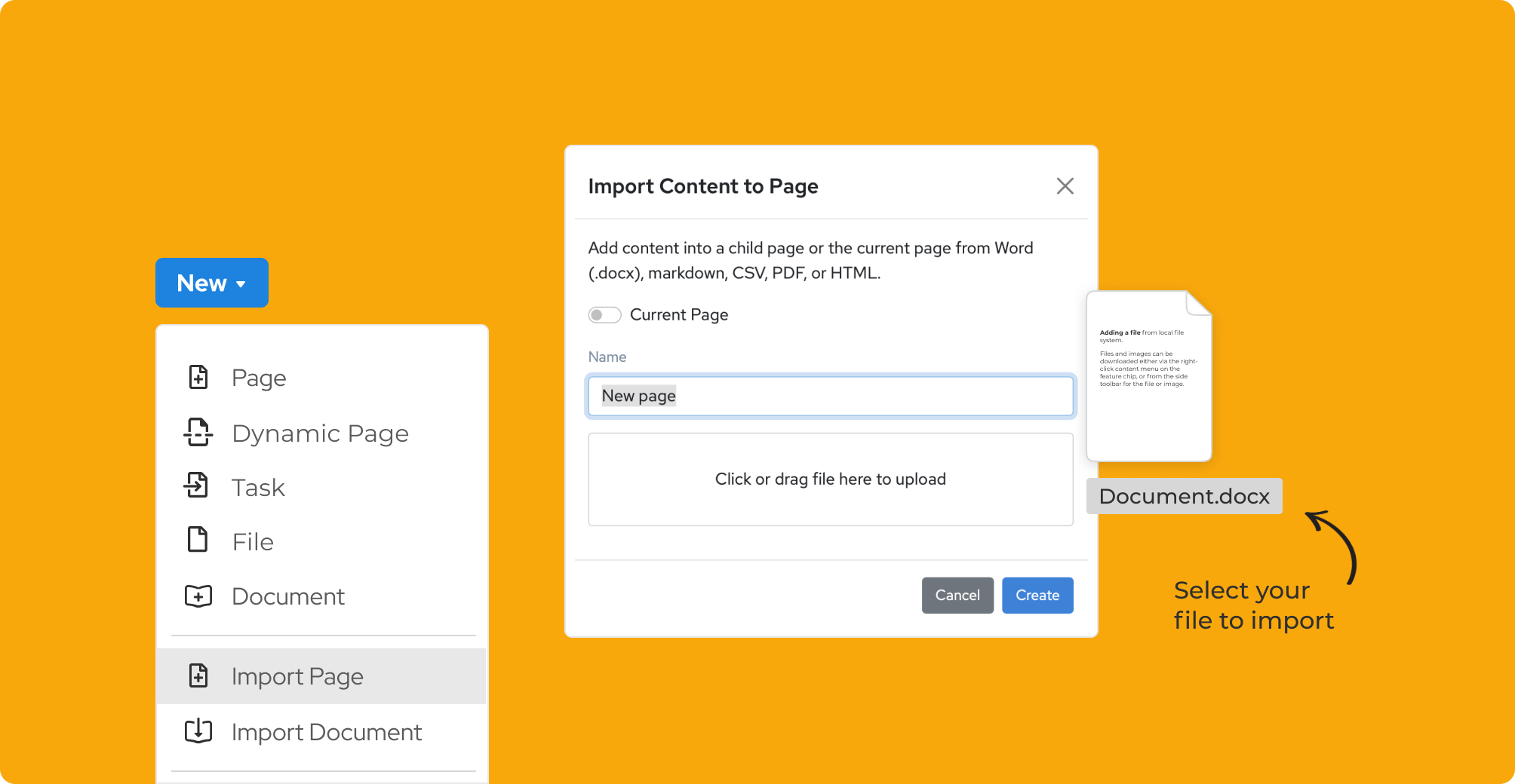Choose Import Document from the menu
This screenshot has height=784, width=1515.
[x=326, y=732]
